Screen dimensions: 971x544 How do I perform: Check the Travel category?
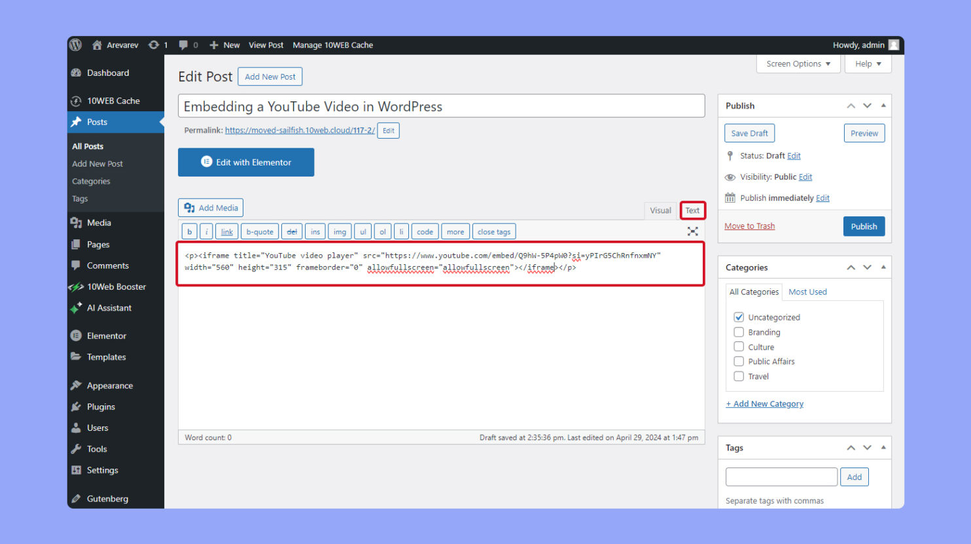point(739,376)
